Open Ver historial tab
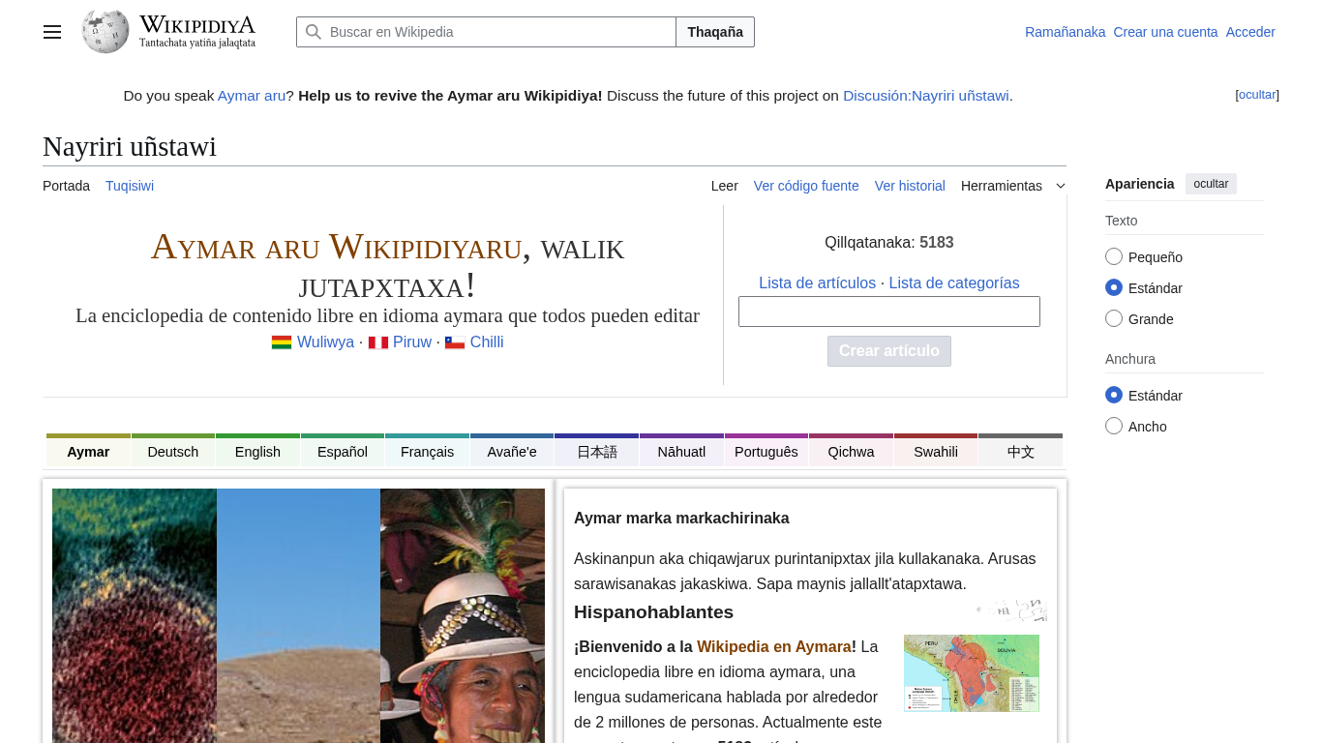The image size is (1322, 743). 910,186
